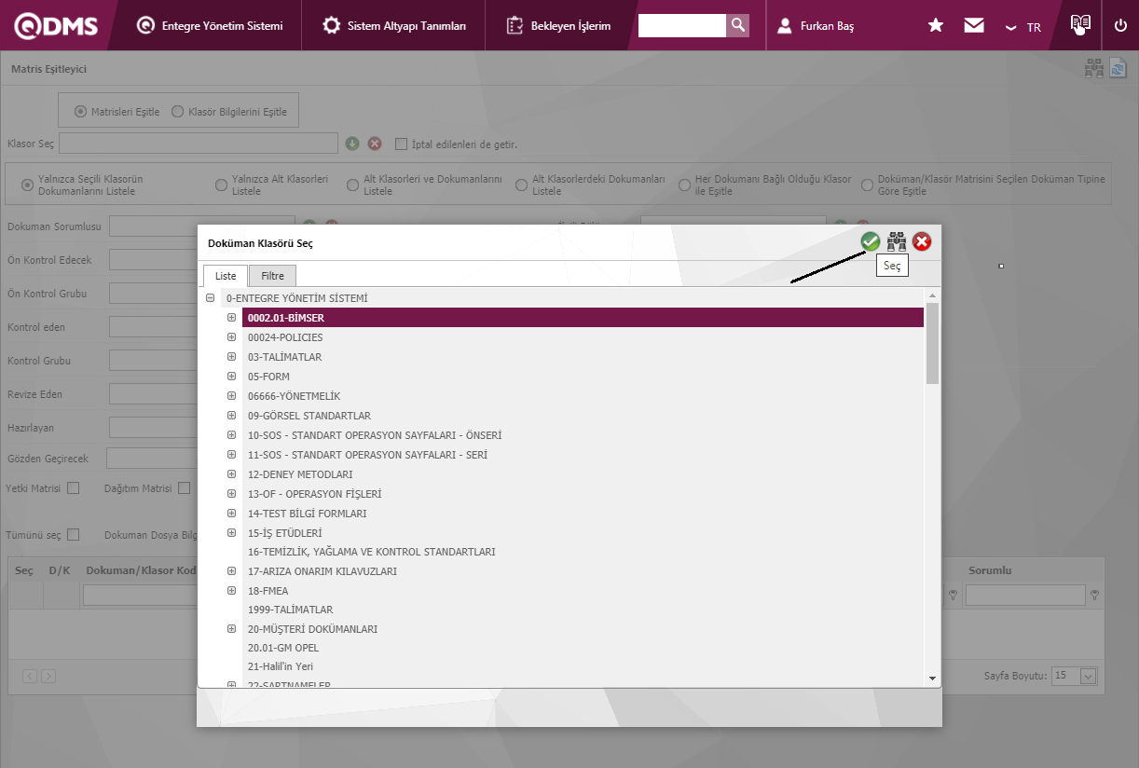Open favorites star icon in header
The width and height of the screenshot is (1139, 768).
(936, 26)
